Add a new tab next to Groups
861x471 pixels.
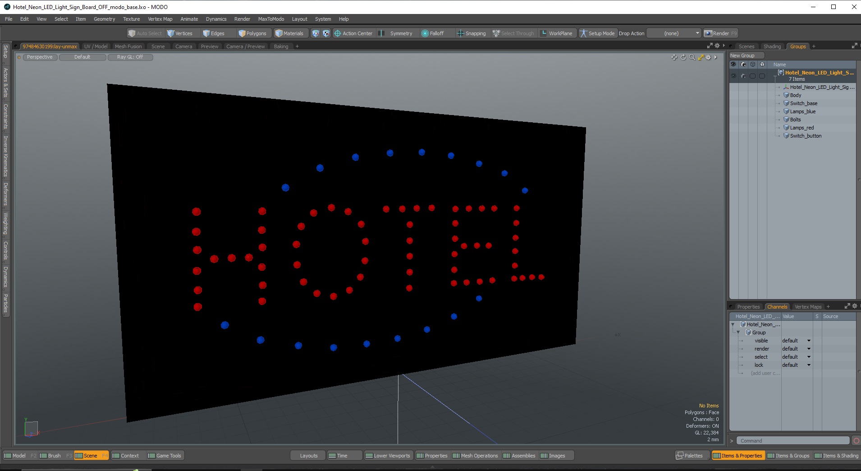pyautogui.click(x=814, y=46)
